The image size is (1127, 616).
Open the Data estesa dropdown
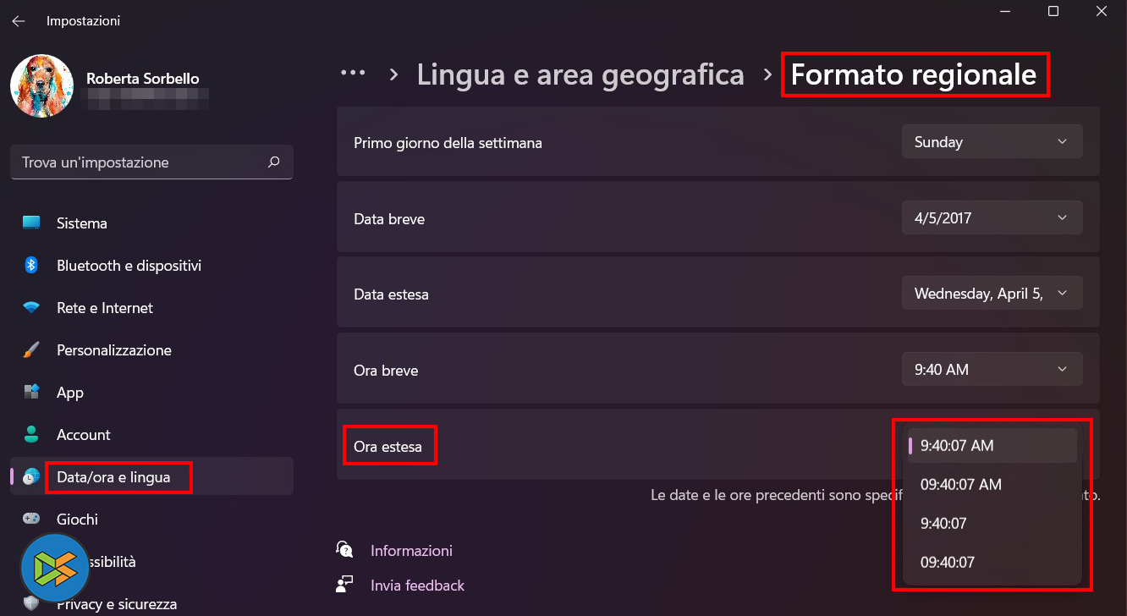[x=992, y=294]
